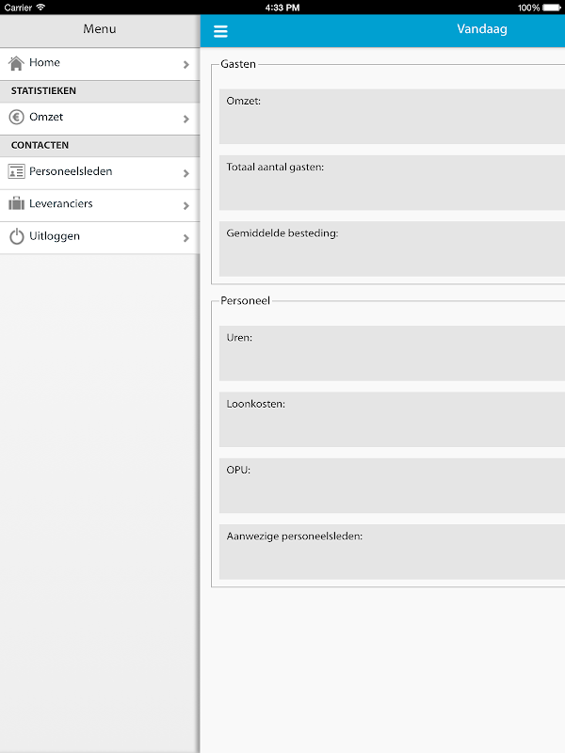The width and height of the screenshot is (565, 753).
Task: Open Personeelsleden contacts
Action: [x=100, y=173]
